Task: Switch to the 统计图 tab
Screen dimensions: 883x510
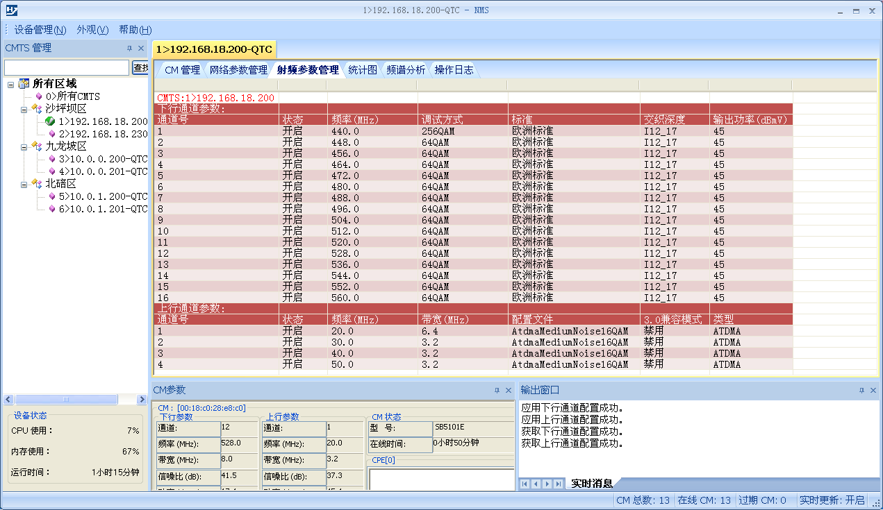Action: pyautogui.click(x=363, y=69)
